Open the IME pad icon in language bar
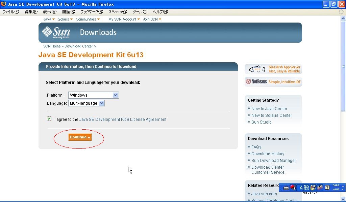The image size is (346, 202). 313,188
